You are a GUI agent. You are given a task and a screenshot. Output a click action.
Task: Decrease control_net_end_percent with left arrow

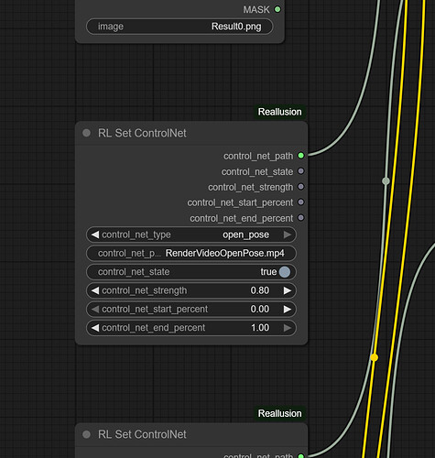[x=95, y=328]
